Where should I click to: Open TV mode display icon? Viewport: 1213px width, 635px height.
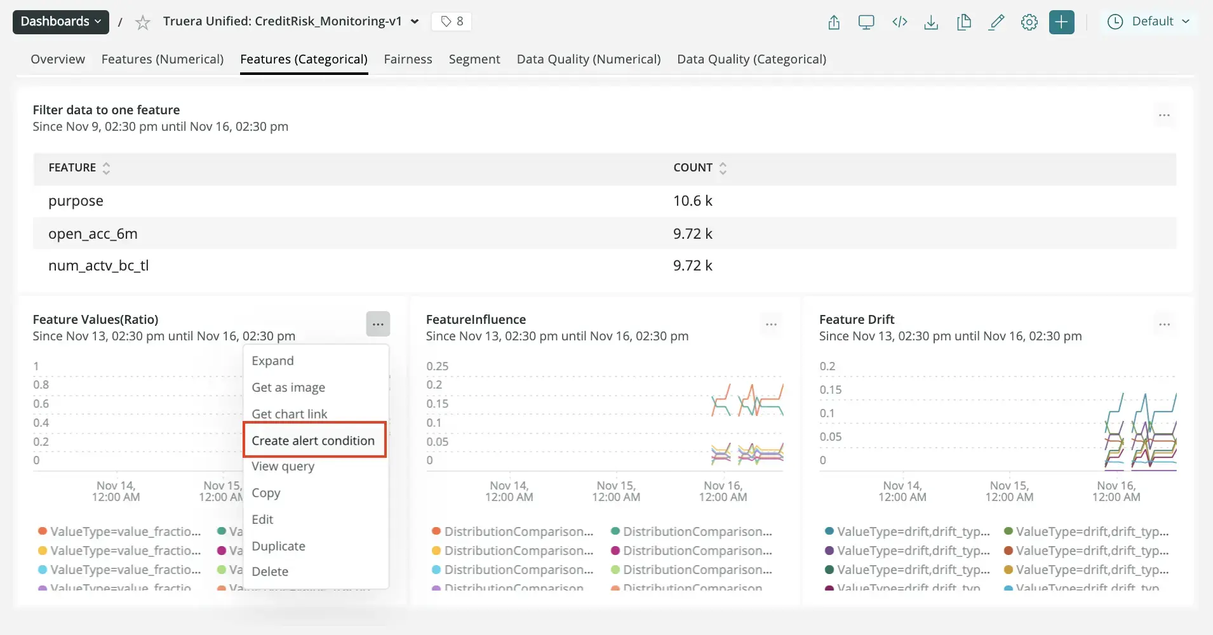tap(866, 22)
